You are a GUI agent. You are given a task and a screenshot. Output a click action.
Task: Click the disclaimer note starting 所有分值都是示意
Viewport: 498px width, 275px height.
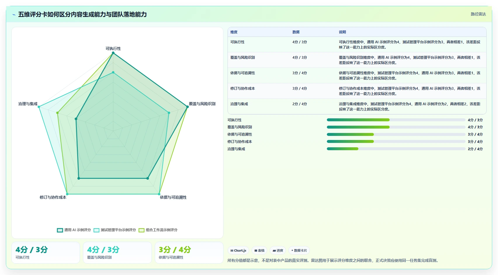click(333, 261)
